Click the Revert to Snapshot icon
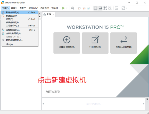The height and width of the screenshot is (114, 149). 84,8
